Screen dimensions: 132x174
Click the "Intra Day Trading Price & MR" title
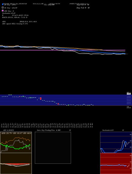pos(49,130)
